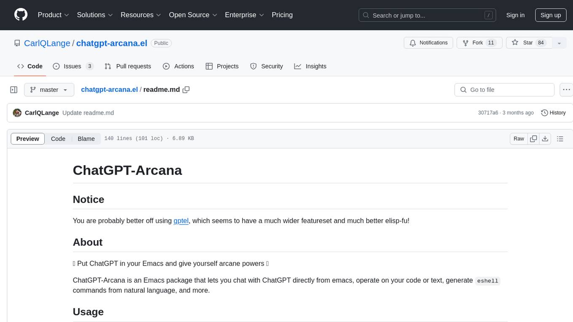
Task: Star the repository
Action: (x=528, y=43)
